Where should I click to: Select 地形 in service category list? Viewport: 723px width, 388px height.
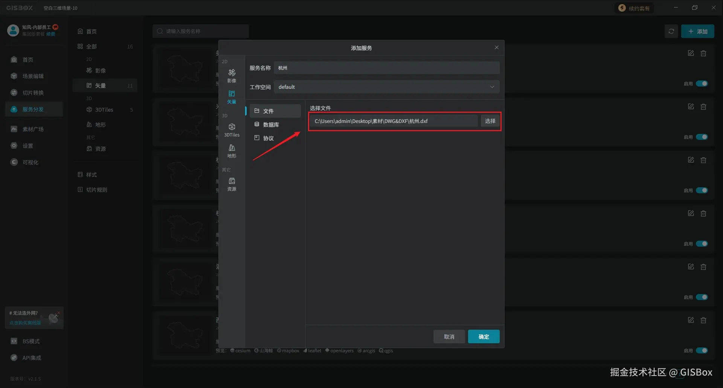coord(105,125)
